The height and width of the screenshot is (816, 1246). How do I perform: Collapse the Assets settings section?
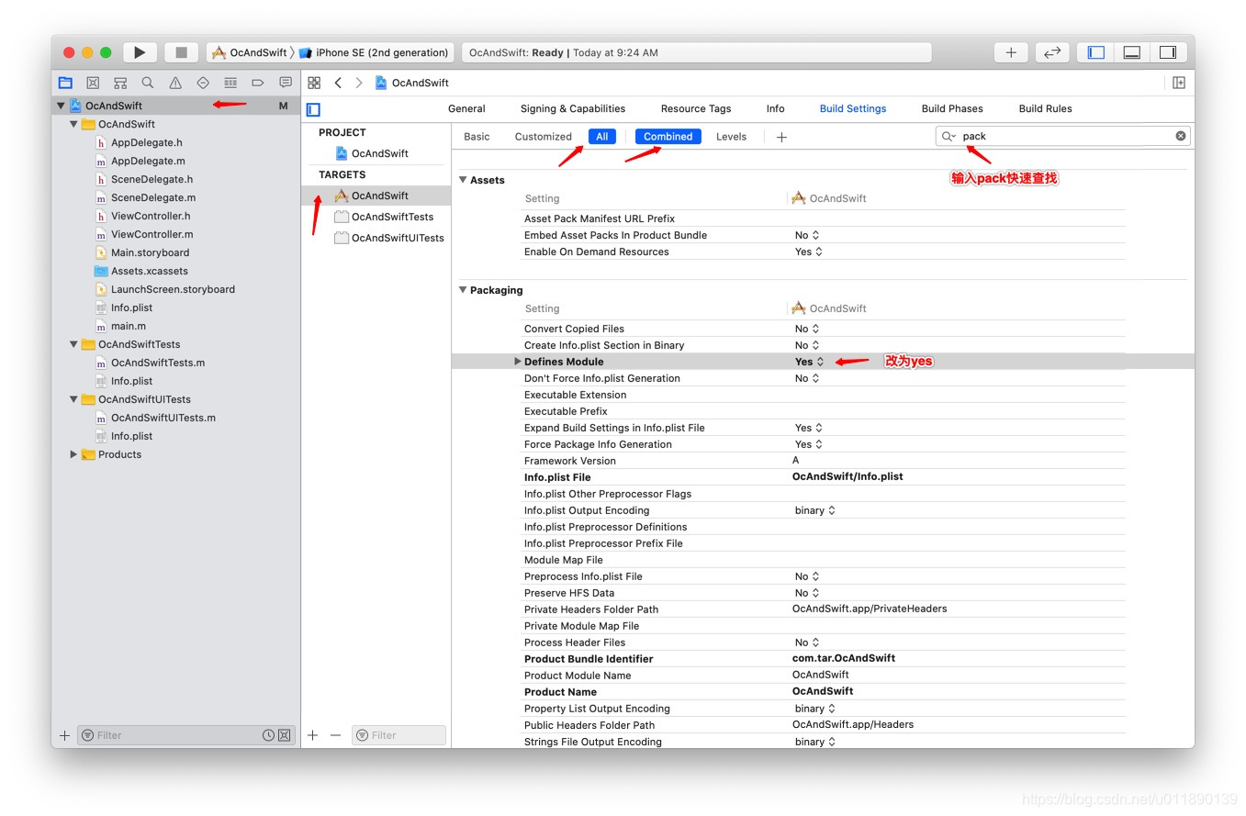[464, 180]
